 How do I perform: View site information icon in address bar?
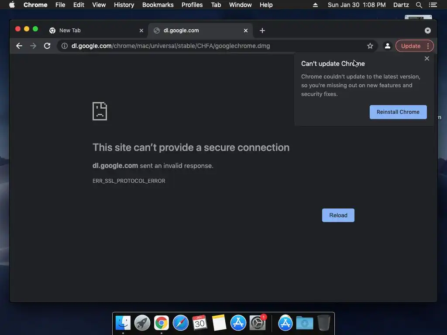point(65,46)
